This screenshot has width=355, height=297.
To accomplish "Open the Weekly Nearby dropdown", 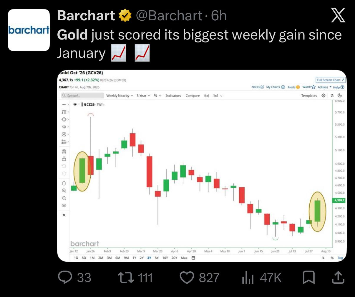I will pyautogui.click(x=120, y=96).
